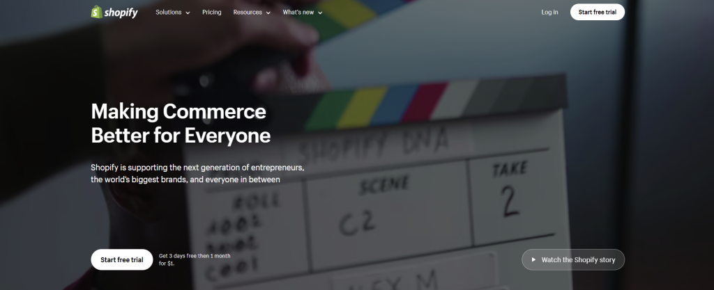Click the Get 3 days free offer text
Image resolution: width=714 pixels, height=290 pixels.
point(195,259)
